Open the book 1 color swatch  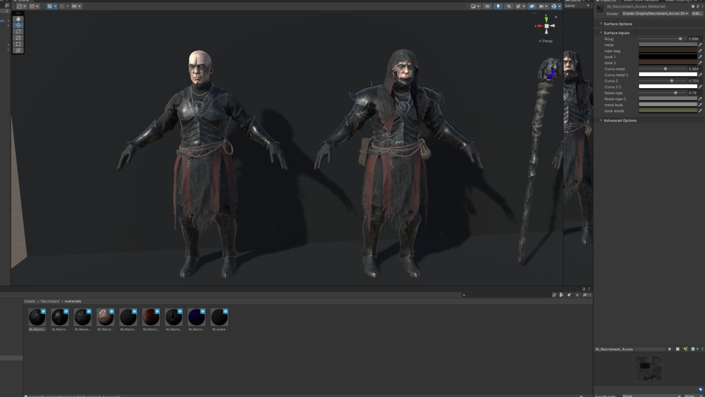click(x=667, y=57)
